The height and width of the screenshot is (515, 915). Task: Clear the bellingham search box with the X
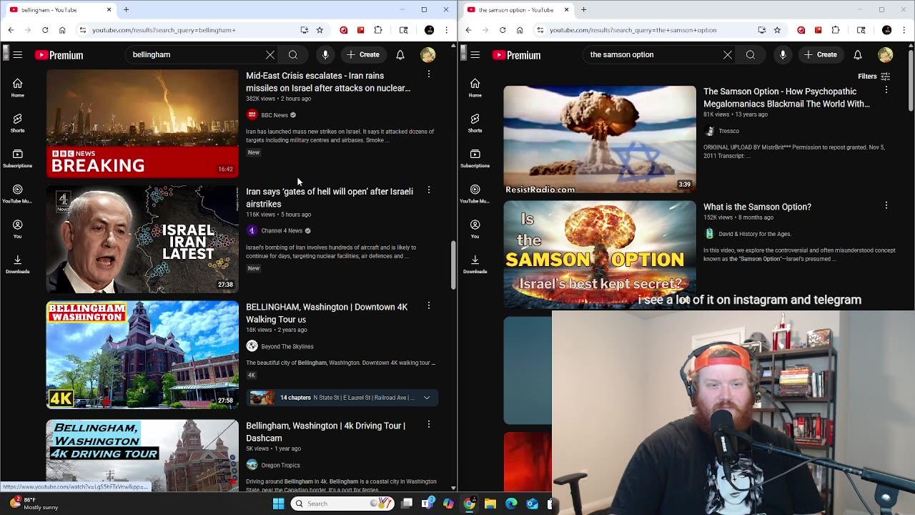coord(270,54)
